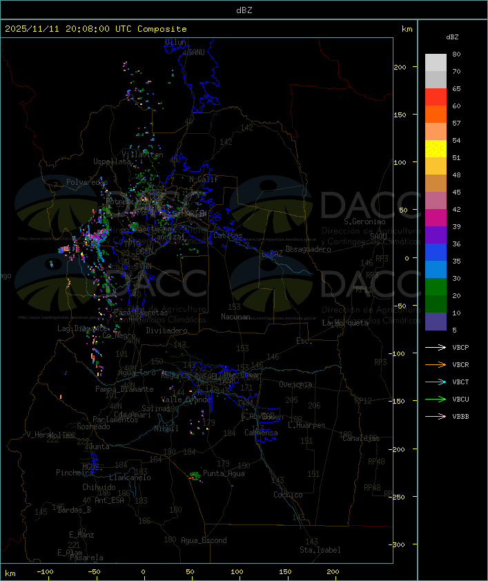Image resolution: width=488 pixels, height=581 pixels.
Task: Click the green VBCU arrow in legend
Action: point(436,399)
